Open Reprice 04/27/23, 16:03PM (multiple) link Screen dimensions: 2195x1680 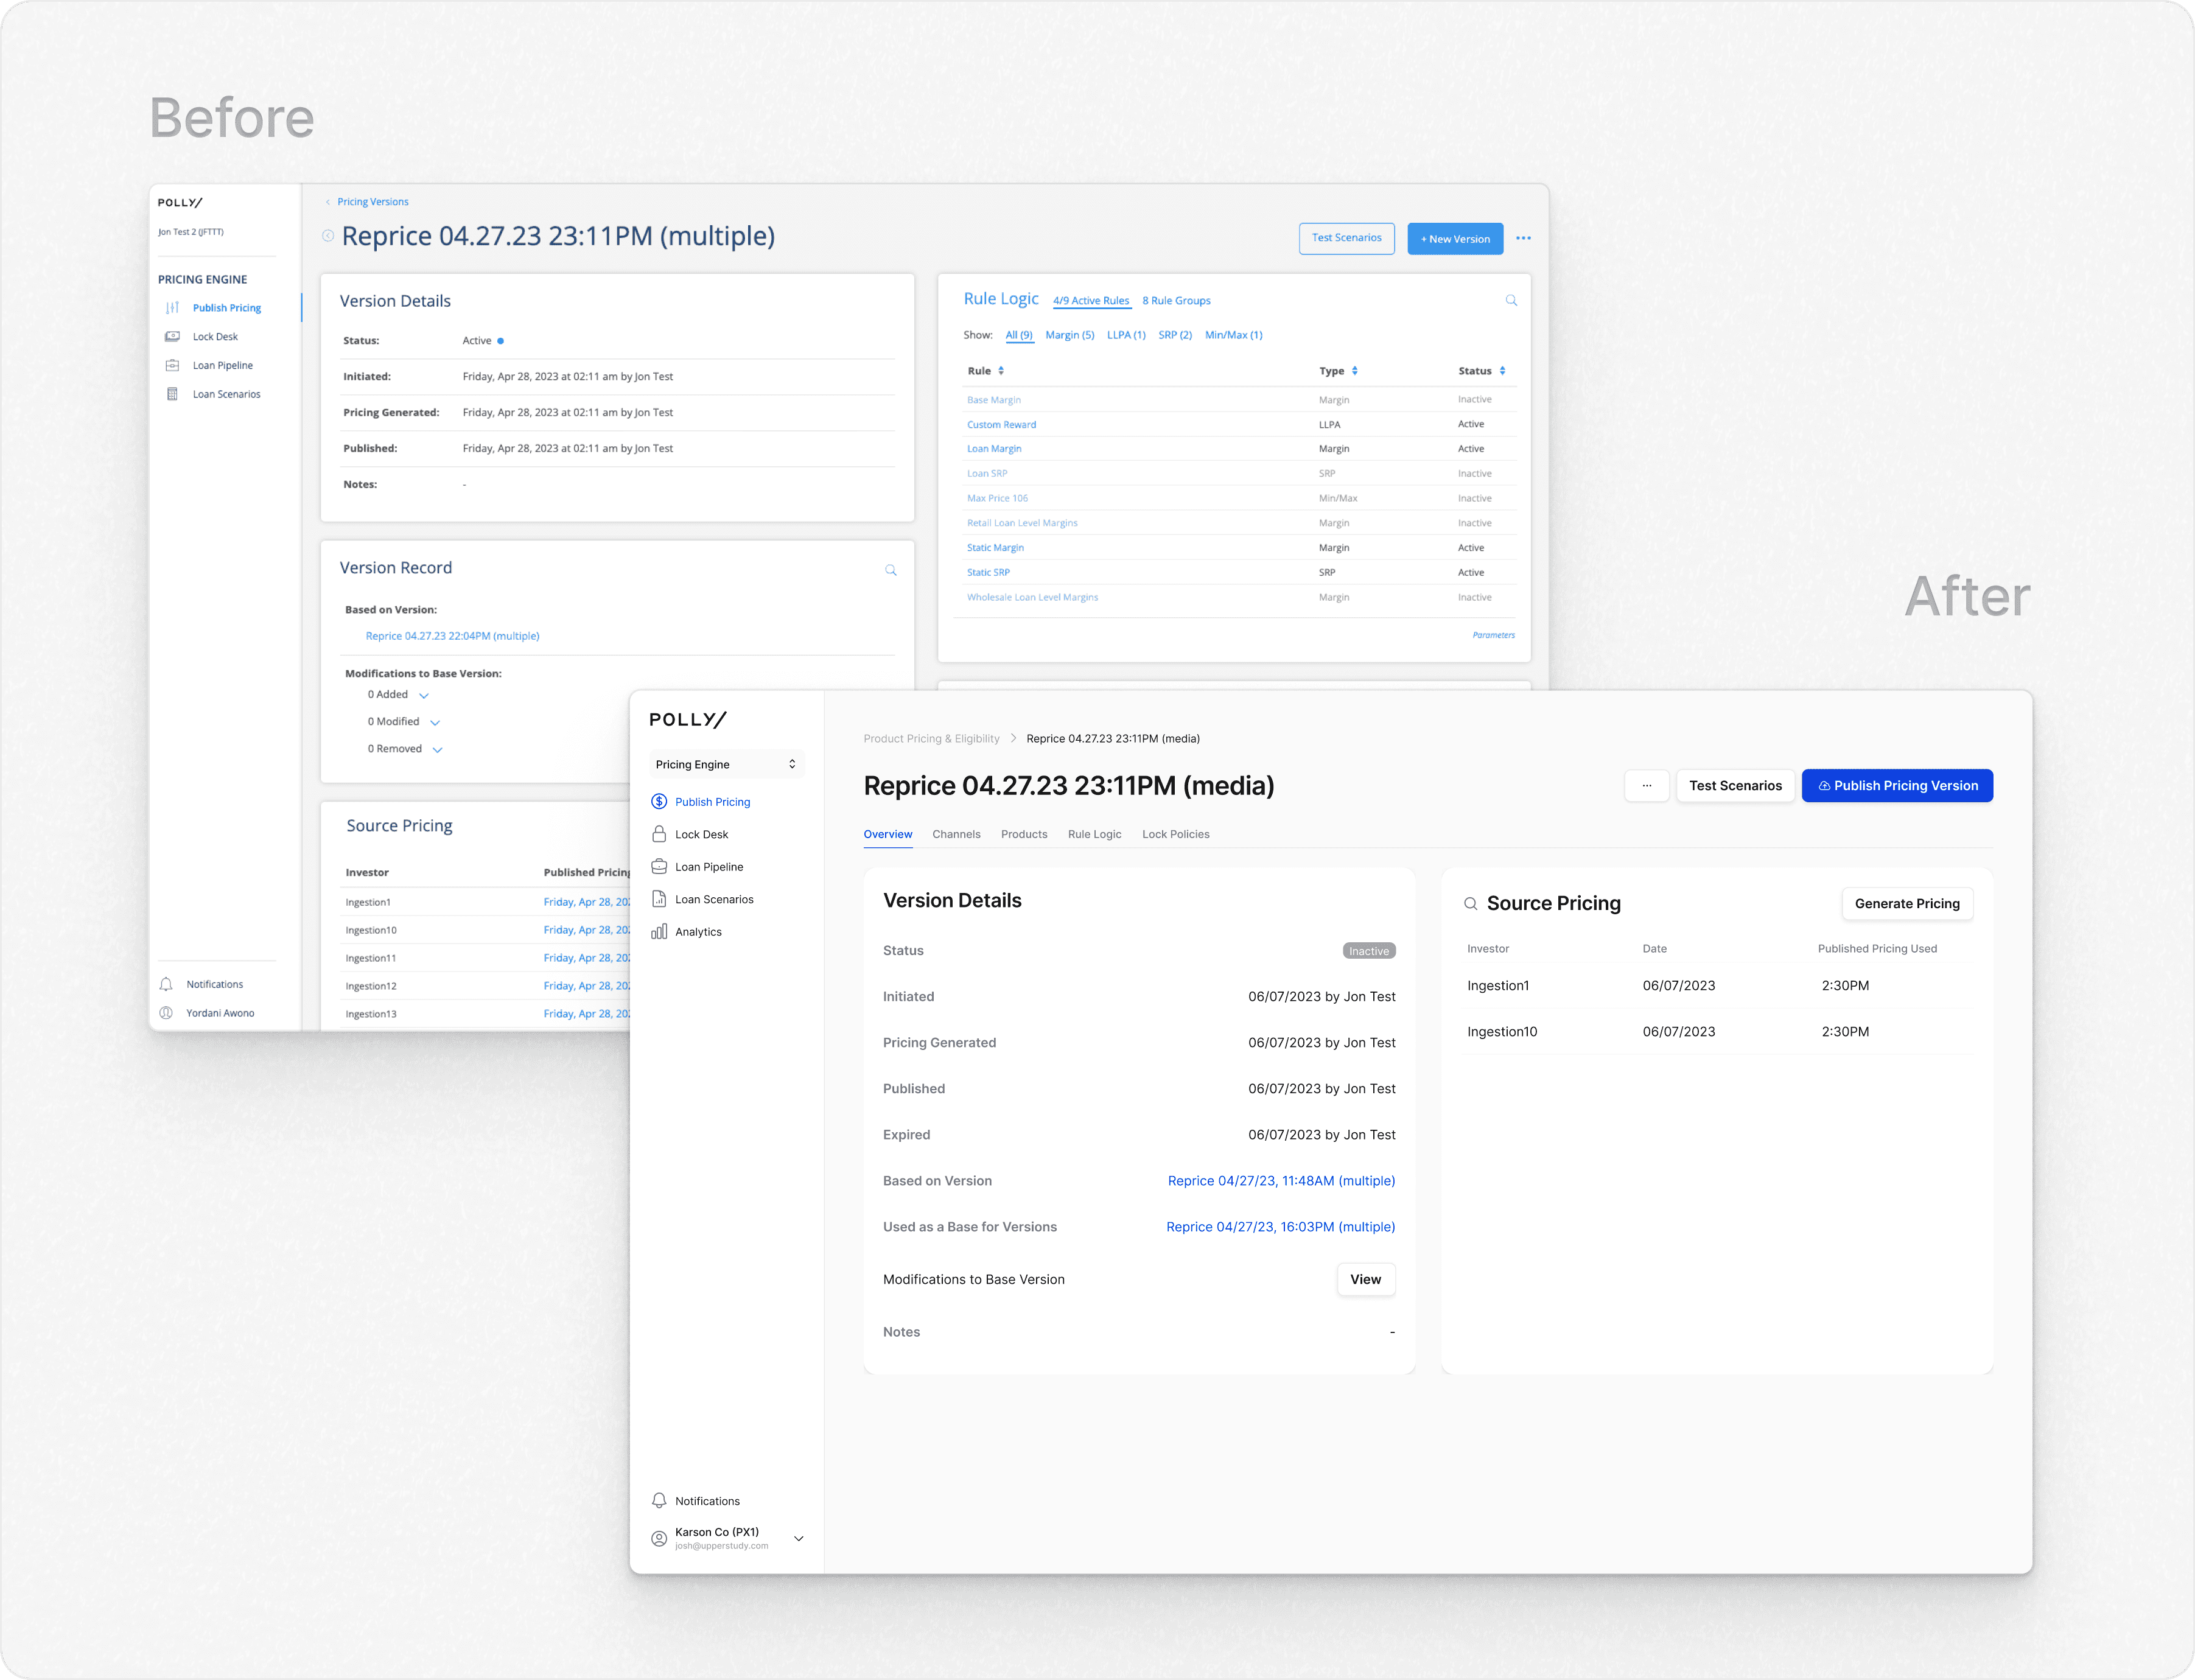pyautogui.click(x=1280, y=1226)
